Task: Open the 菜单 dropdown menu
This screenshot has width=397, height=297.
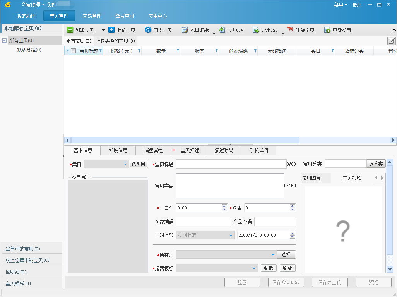Action: 340,5
